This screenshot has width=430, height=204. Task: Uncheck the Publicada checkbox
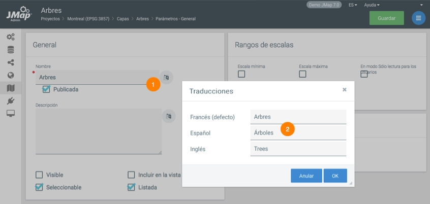click(46, 89)
